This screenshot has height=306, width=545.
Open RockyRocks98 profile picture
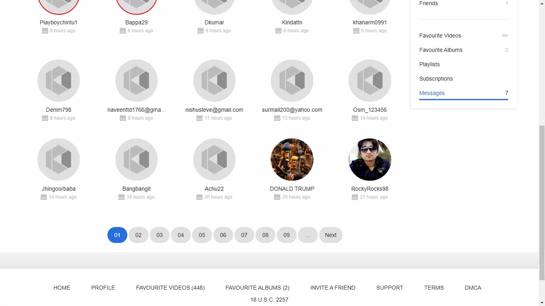coord(370,160)
